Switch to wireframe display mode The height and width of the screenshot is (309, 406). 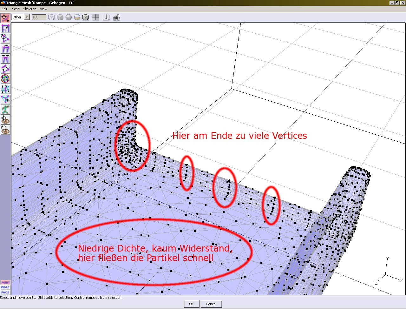[51, 17]
